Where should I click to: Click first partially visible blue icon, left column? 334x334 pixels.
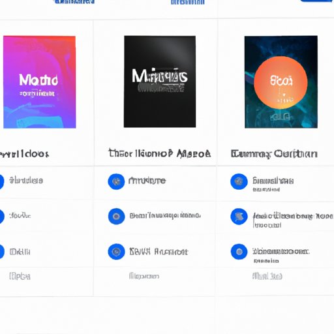(2, 181)
